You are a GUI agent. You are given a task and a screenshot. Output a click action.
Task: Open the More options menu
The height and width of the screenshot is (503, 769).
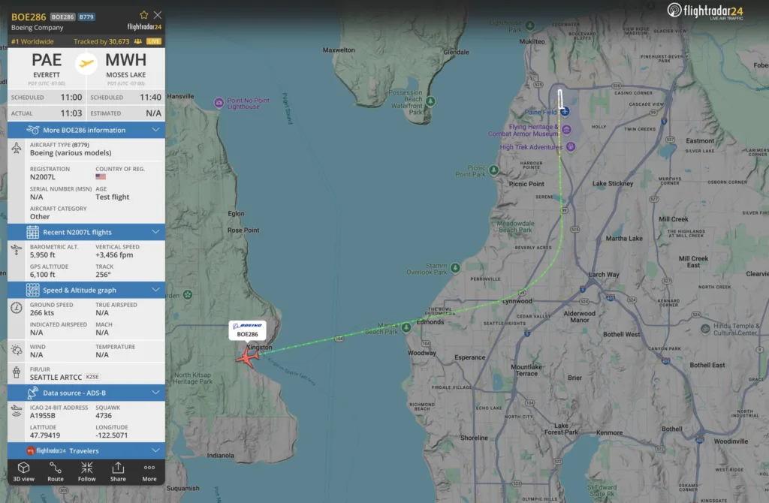[149, 471]
